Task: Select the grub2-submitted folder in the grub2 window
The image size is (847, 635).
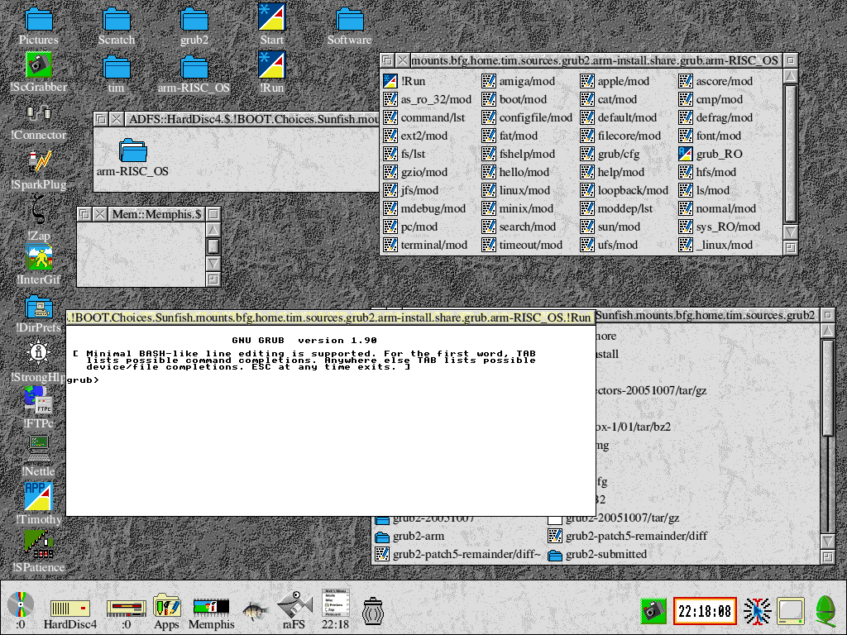Action: tap(597, 555)
